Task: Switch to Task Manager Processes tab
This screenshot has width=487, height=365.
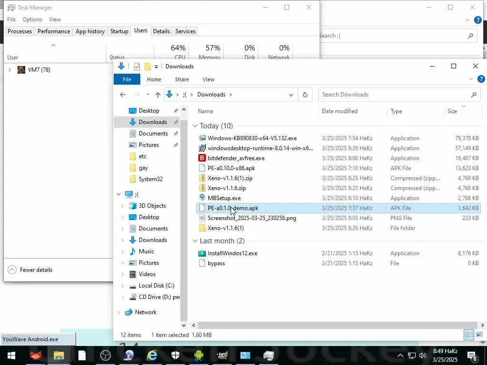Action: 19,31
